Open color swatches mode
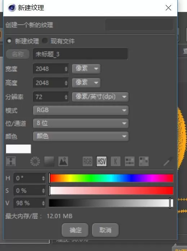 144,161
